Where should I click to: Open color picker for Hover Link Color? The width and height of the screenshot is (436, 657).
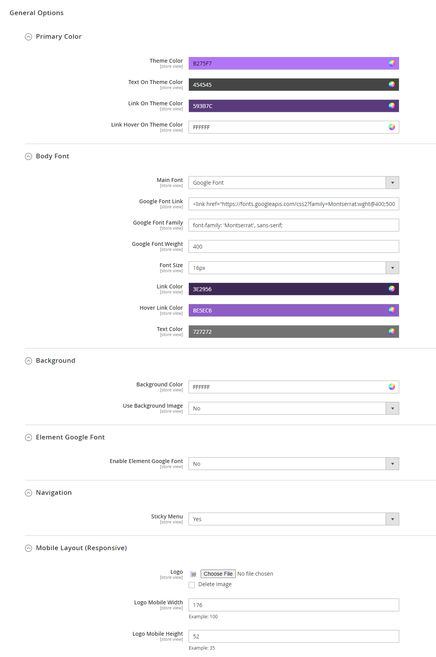(x=391, y=310)
